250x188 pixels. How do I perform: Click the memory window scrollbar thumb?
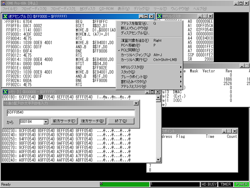pyautogui.click(x=158, y=101)
